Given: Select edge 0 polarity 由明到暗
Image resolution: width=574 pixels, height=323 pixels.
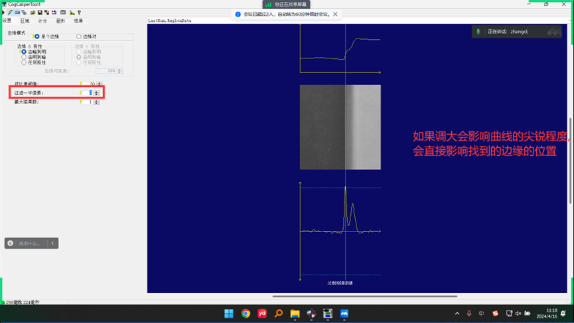Looking at the screenshot, I should [x=24, y=58].
